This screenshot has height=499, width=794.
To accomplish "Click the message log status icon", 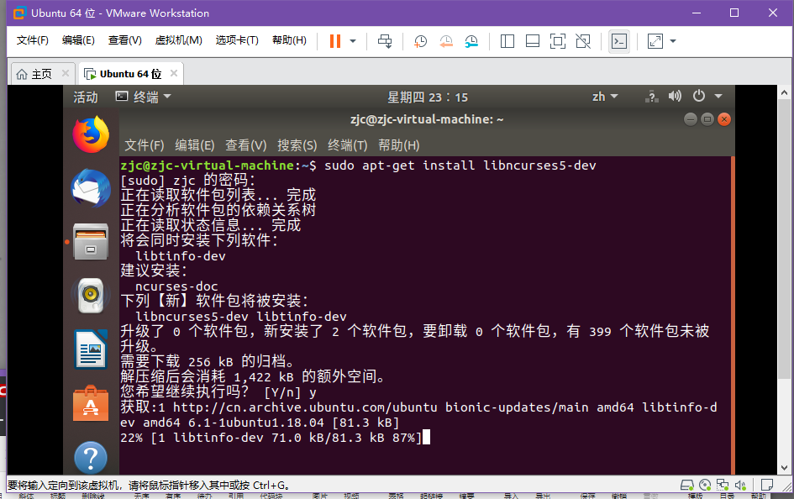I will (766, 486).
